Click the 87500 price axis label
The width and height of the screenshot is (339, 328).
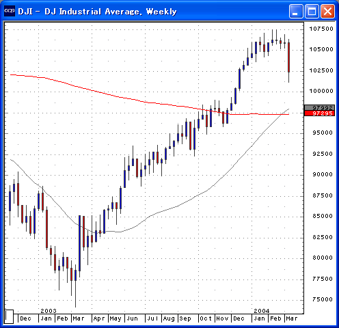(323, 195)
